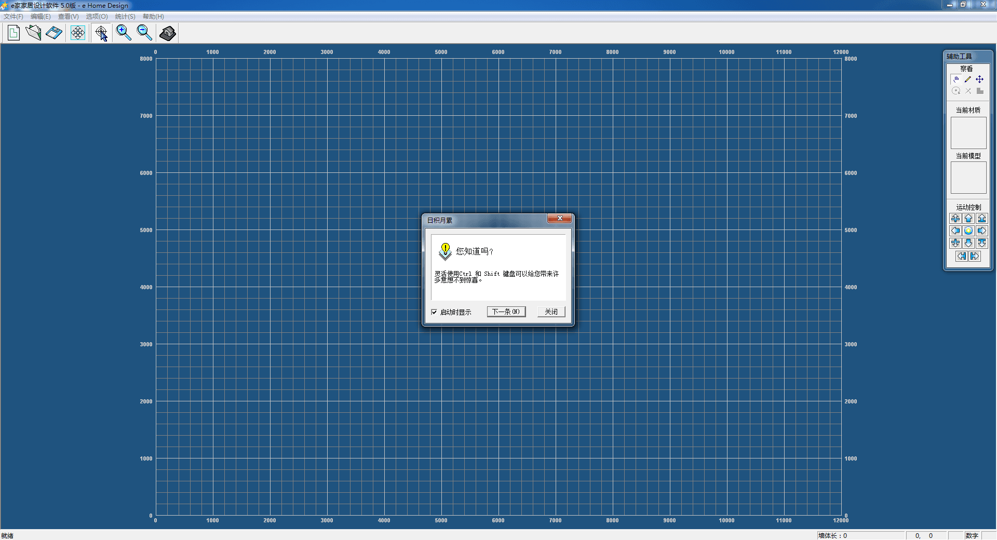997x540 pixels.
Task: Click the center reset motion control button
Action: point(968,231)
